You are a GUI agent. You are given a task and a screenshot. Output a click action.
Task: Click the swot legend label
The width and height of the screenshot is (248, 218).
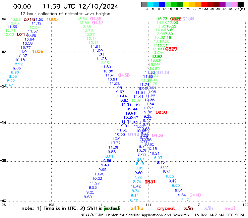[230, 209]
